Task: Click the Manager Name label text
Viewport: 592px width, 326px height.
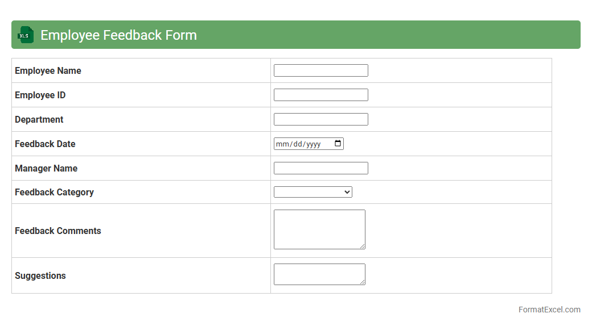Action: [46, 168]
